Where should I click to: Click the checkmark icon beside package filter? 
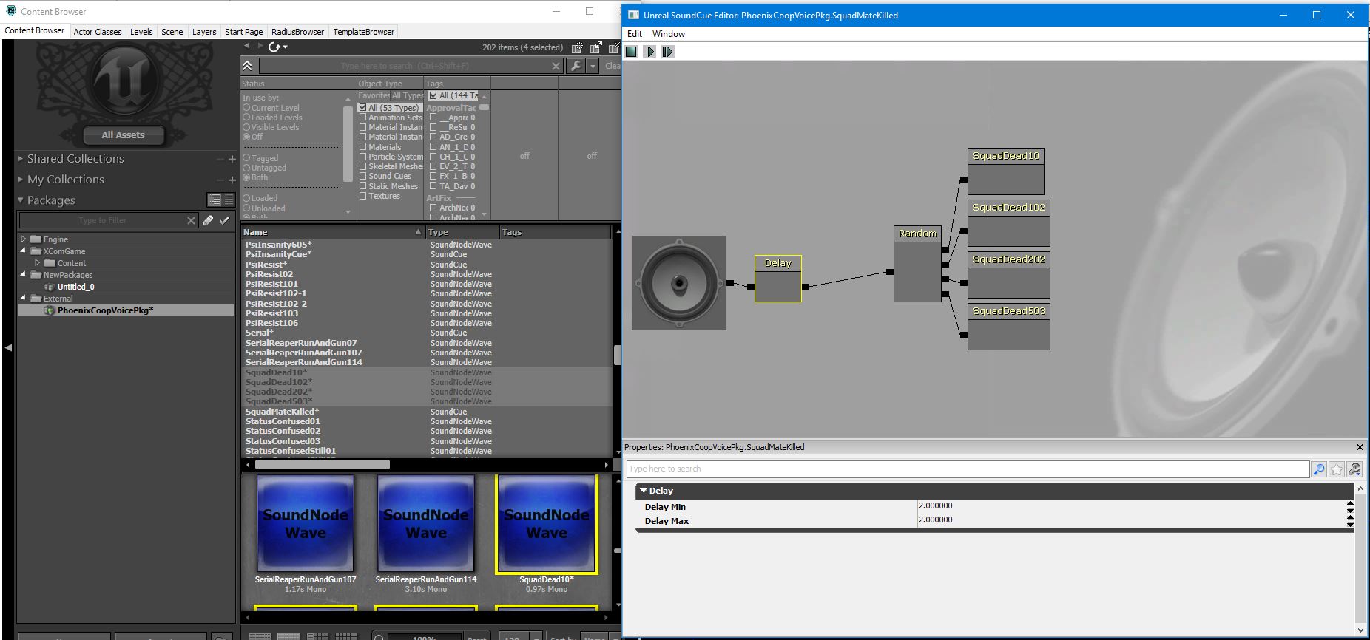coord(224,220)
